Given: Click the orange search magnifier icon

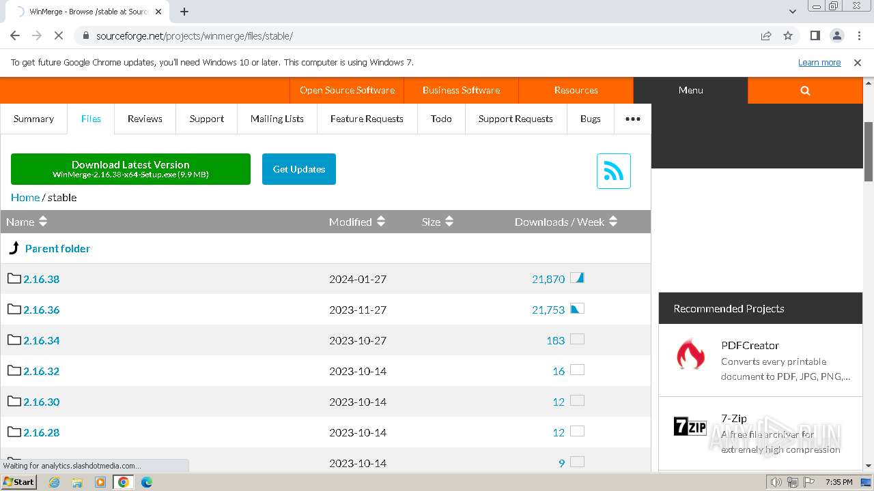Looking at the screenshot, I should point(805,90).
